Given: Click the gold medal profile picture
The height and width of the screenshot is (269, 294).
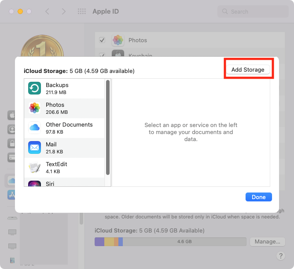Looking at the screenshot, I should point(42,46).
